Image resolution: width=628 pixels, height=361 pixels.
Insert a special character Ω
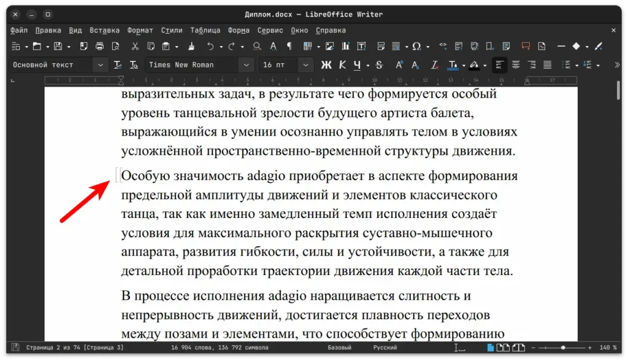pyautogui.click(x=416, y=46)
